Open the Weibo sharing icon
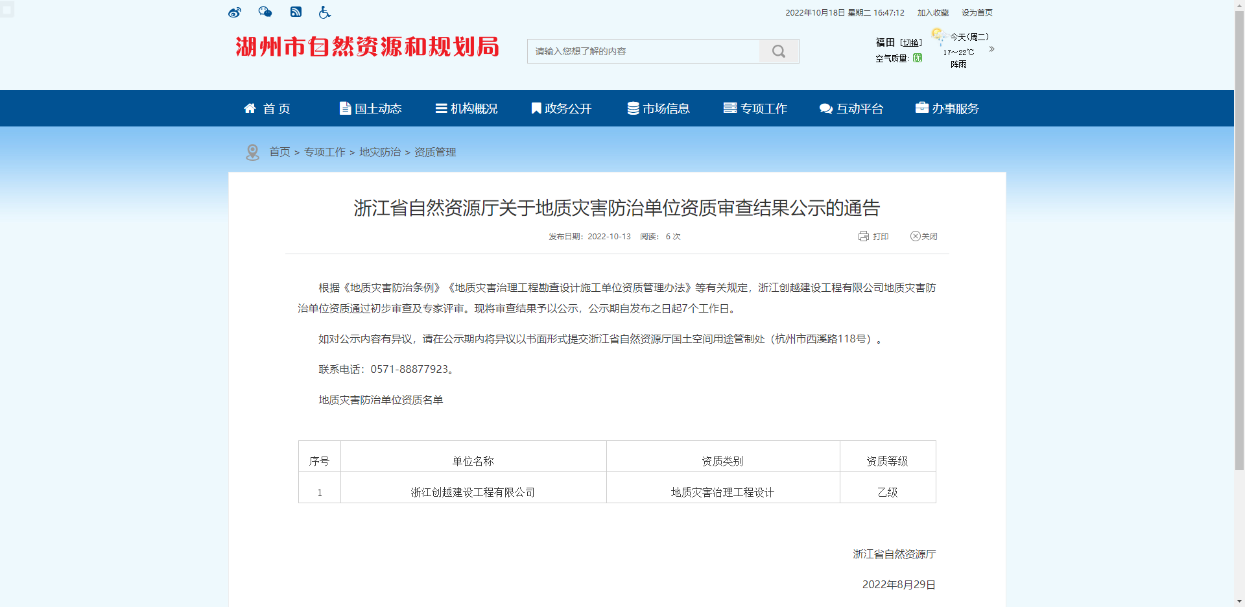Screen dimensions: 1245x607 pos(234,12)
